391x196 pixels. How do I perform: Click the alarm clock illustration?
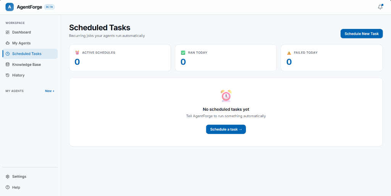click(226, 96)
